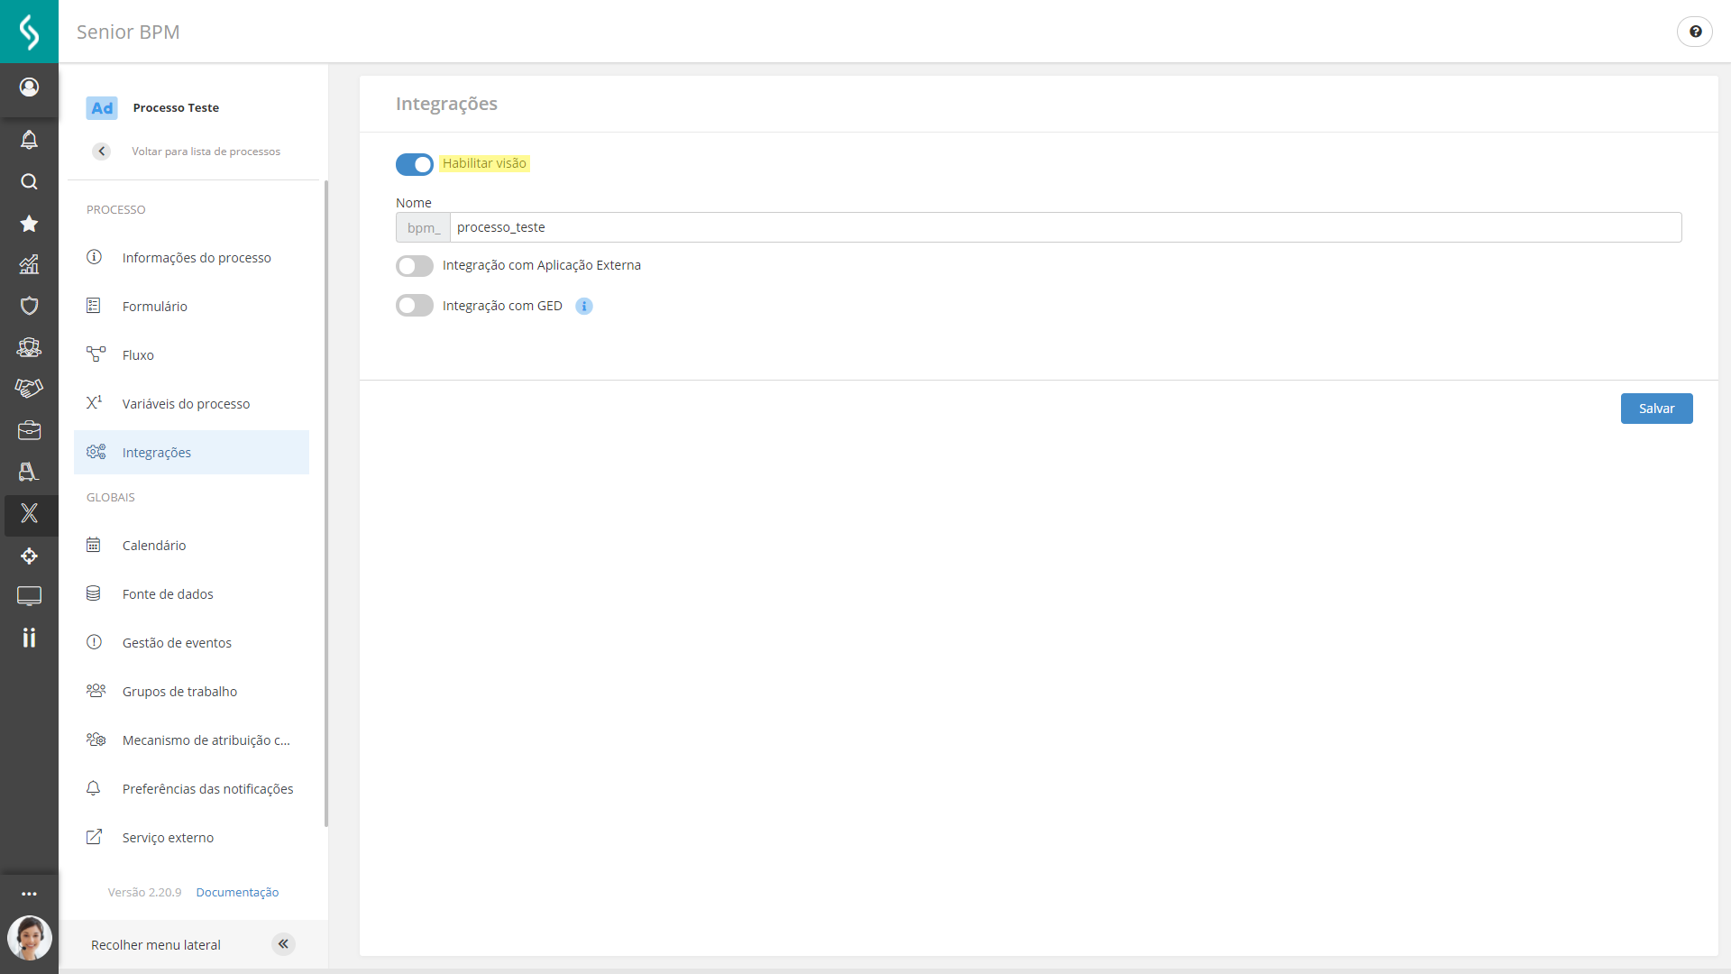Image resolution: width=1731 pixels, height=974 pixels.
Task: Collapse side menu with double chevron
Action: tap(283, 944)
